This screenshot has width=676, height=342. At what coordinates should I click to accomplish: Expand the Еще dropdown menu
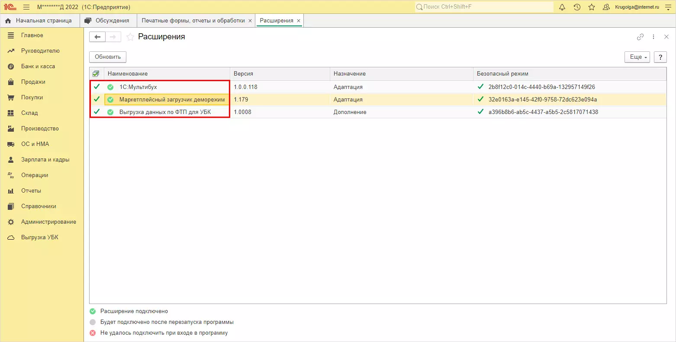coord(637,57)
